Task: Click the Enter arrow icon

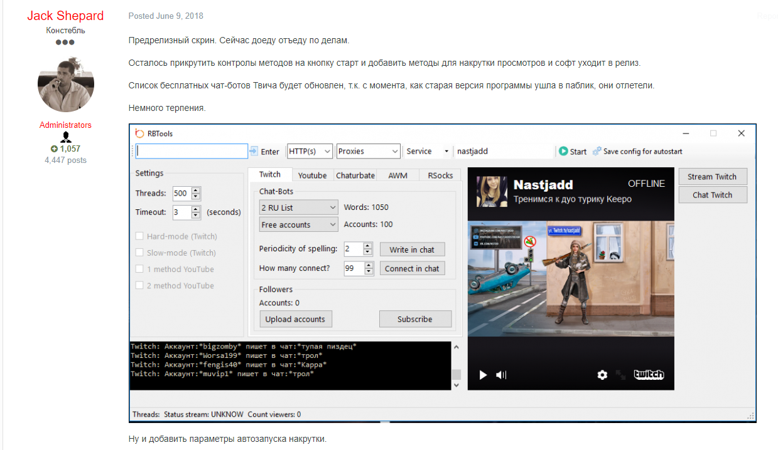Action: (x=254, y=151)
